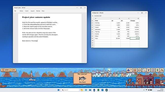Image resolution: width=165 pixels, height=92 pixels.
Task: Click the sun time and coins status badge
Action: pyautogui.click(x=8, y=70)
